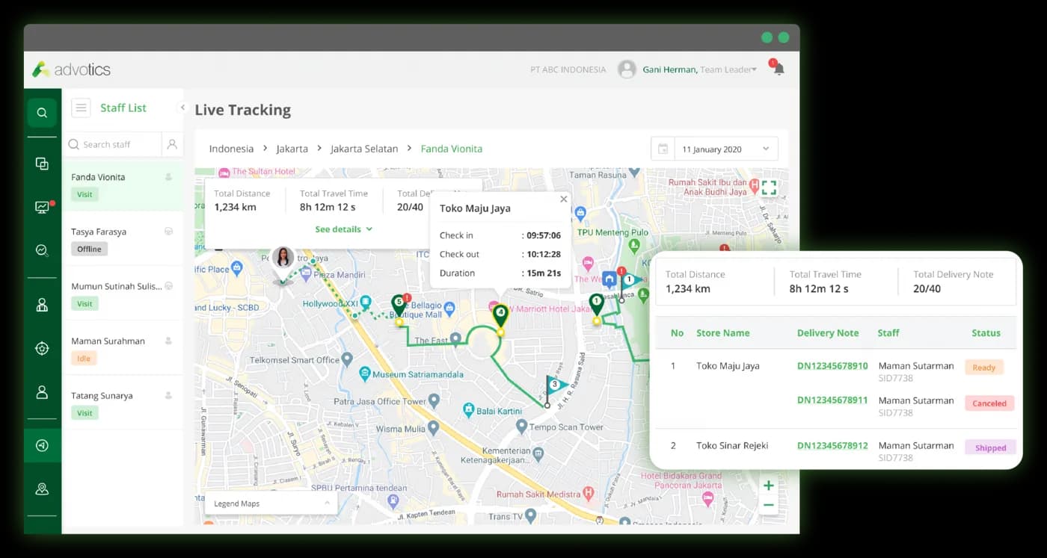Image resolution: width=1047 pixels, height=558 pixels.
Task: Open the stacked squares icon in the green sidebar
Action: (x=42, y=164)
